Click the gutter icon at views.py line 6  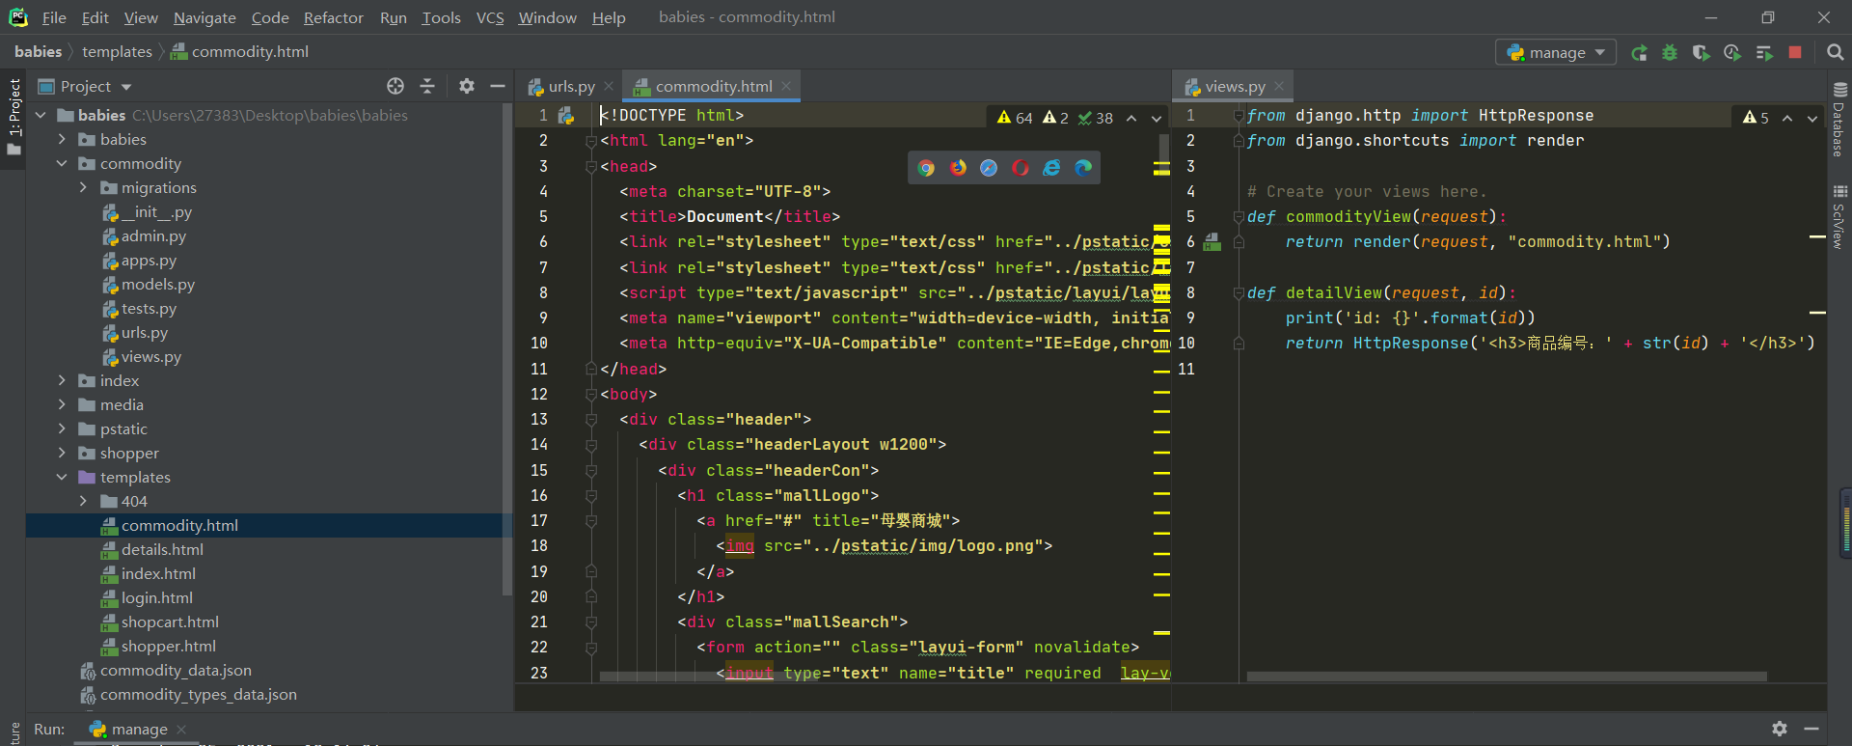(x=1212, y=241)
